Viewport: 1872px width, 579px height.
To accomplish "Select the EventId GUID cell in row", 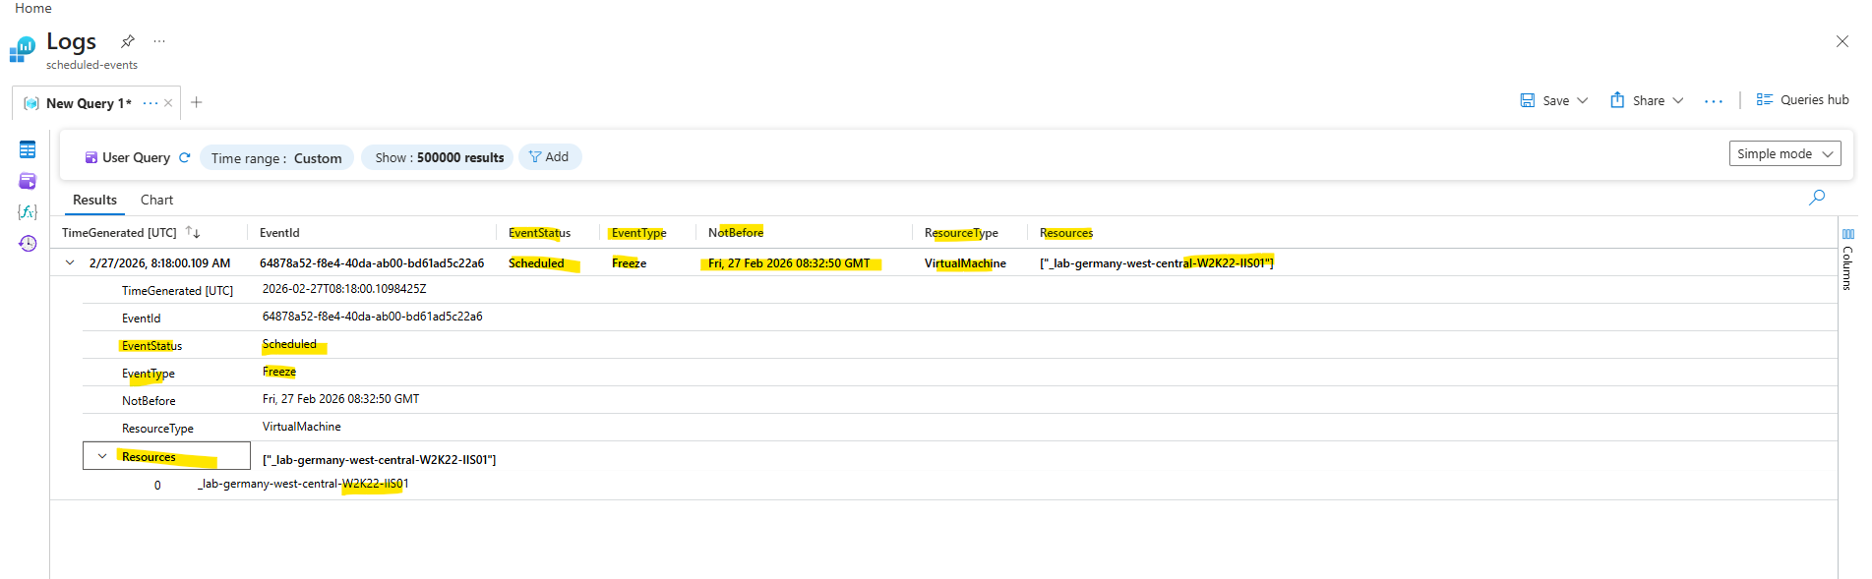I will coord(372,263).
